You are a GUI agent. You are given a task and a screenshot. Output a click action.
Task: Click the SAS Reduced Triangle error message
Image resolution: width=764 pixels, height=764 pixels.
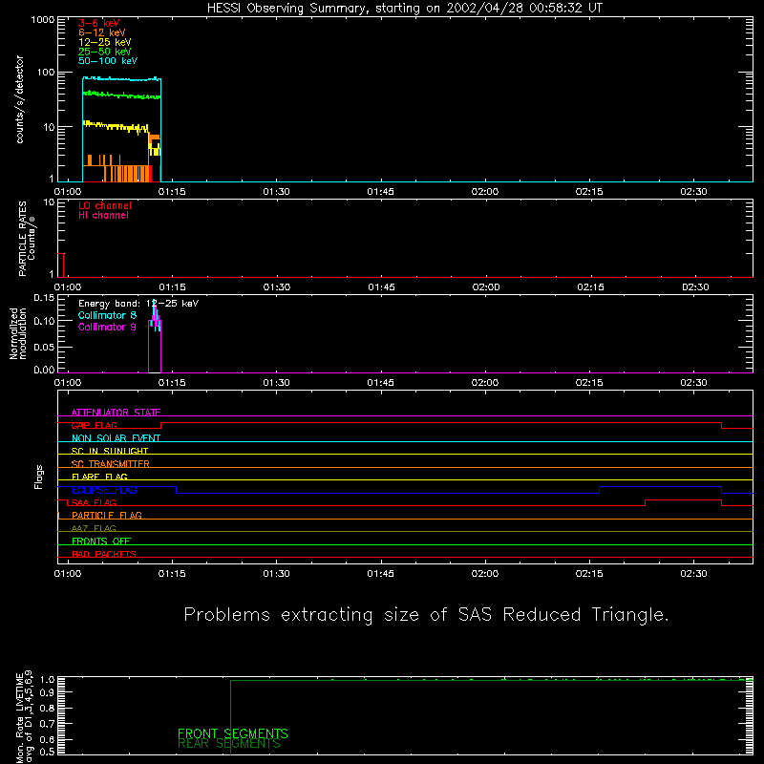pos(426,615)
